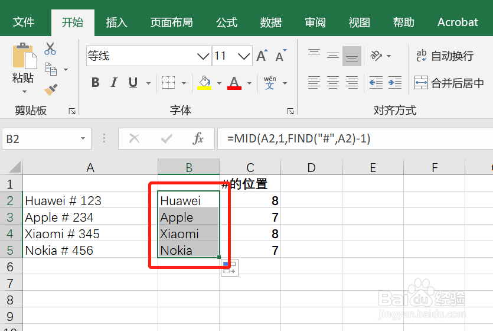493x331 pixels.
Task: Increase indent icon
Action: [x=395, y=83]
